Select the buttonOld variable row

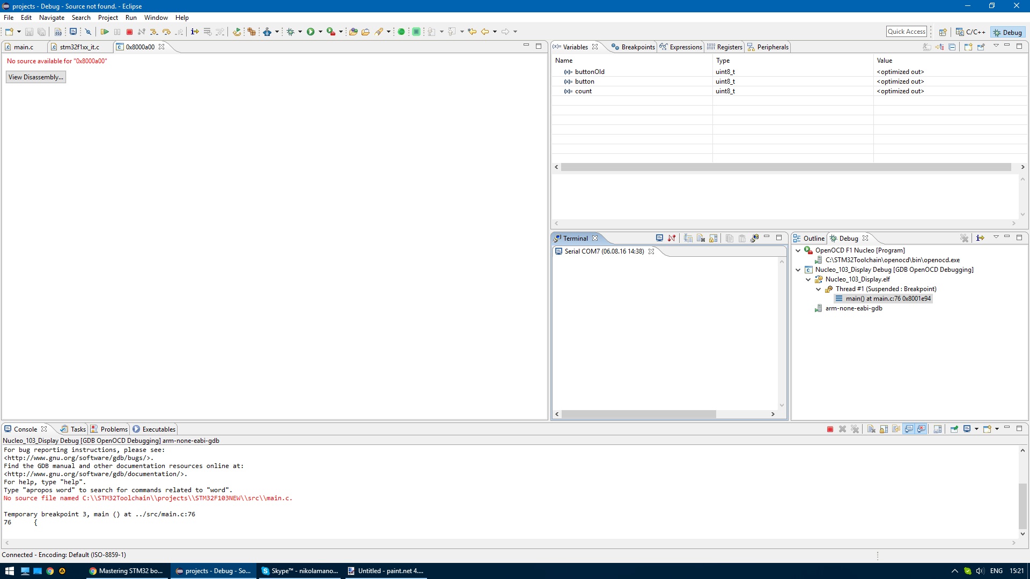click(x=790, y=72)
